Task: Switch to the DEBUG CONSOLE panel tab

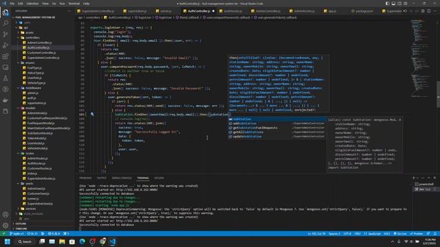Action: coord(122,178)
